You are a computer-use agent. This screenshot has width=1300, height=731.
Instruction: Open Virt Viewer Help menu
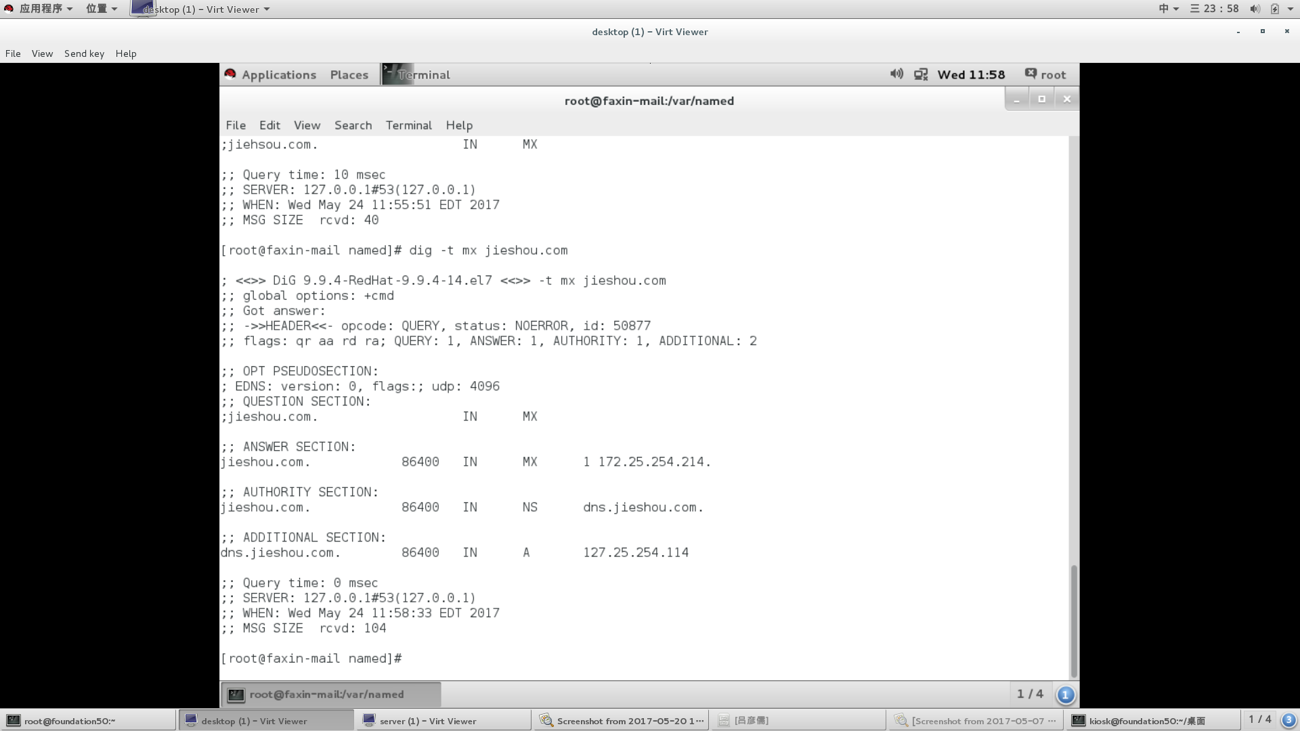coord(126,53)
